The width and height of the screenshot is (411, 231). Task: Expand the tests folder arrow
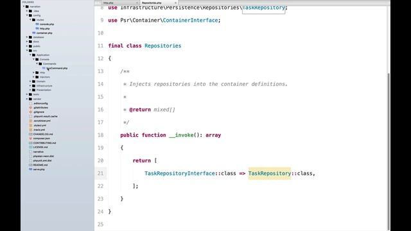27,94
